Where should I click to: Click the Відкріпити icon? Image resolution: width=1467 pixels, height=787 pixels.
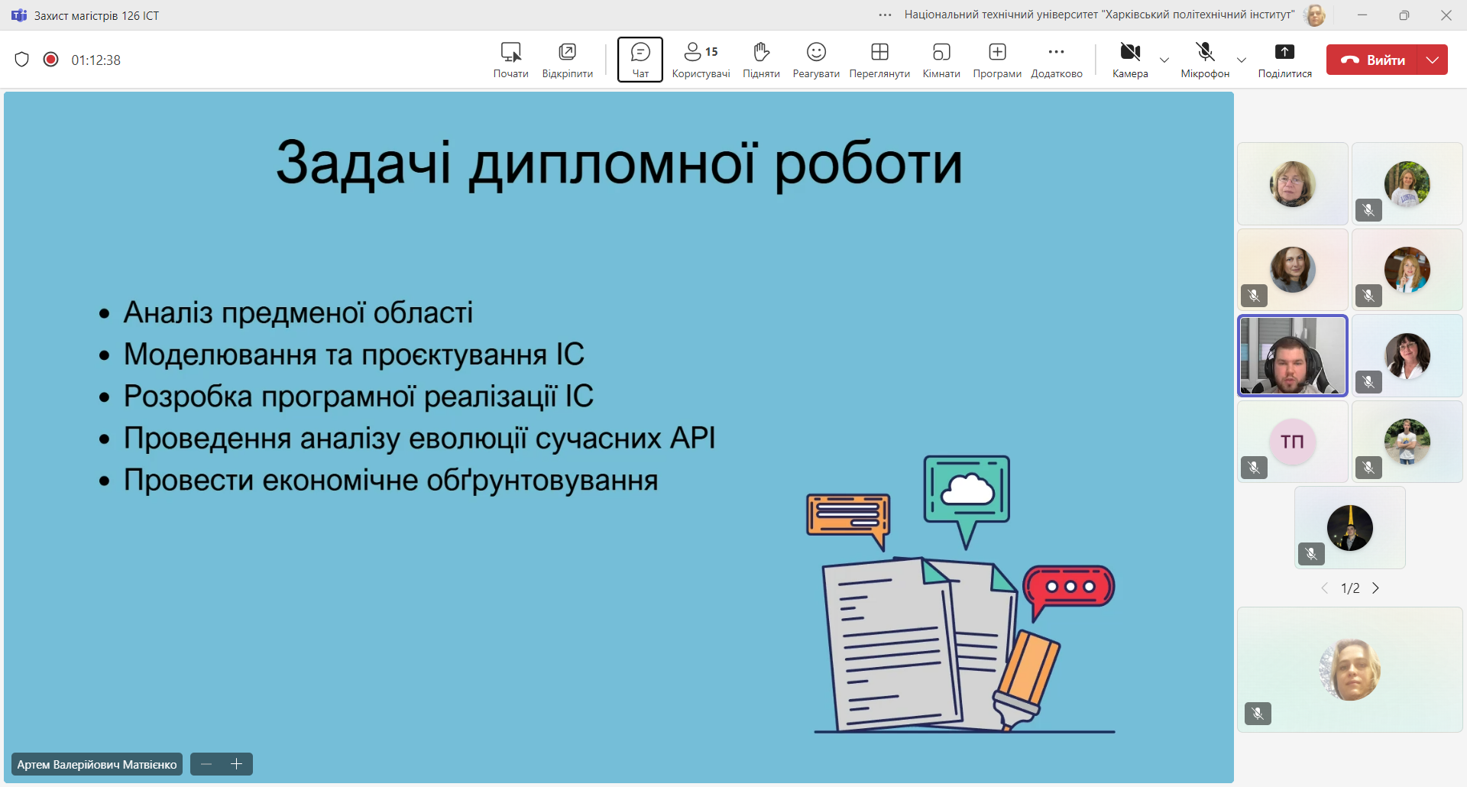point(567,60)
